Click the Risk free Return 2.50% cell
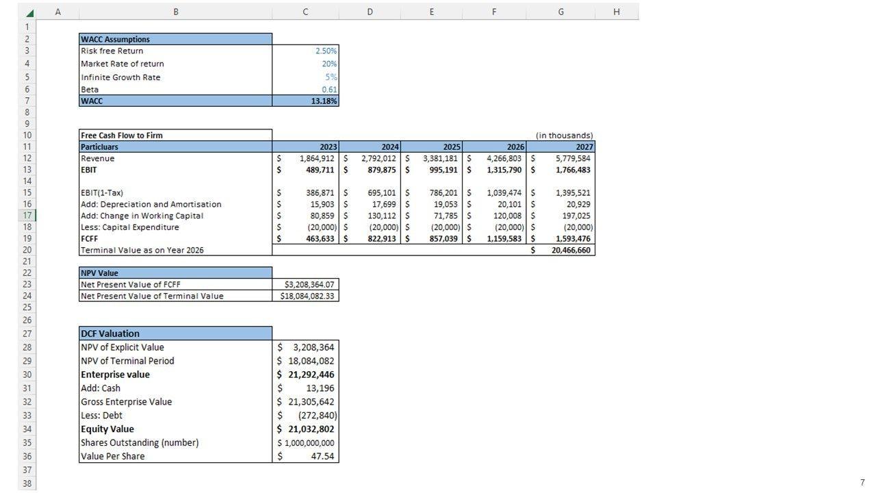Viewport: 876px width, 493px height. pyautogui.click(x=305, y=51)
